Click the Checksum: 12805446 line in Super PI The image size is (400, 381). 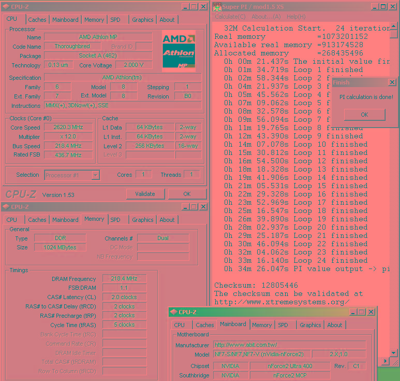click(x=256, y=285)
